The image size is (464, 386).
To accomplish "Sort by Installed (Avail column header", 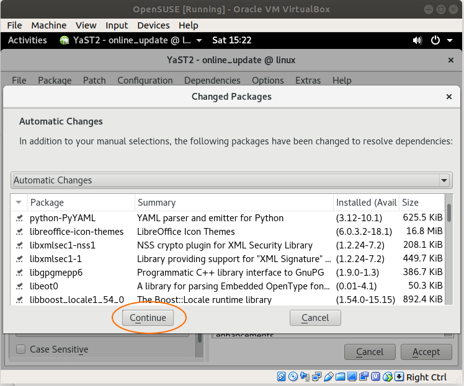I will click(x=367, y=203).
